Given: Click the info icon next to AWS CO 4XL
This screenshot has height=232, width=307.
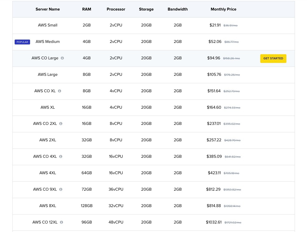Looking at the screenshot, I should click(61, 157).
